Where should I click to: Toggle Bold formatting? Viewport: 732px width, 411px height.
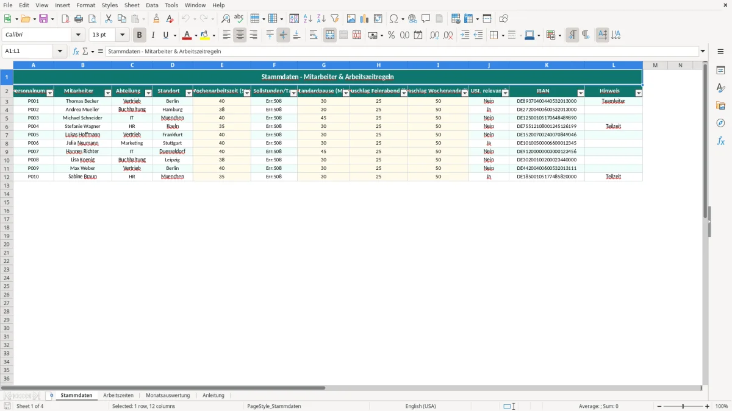(x=140, y=35)
